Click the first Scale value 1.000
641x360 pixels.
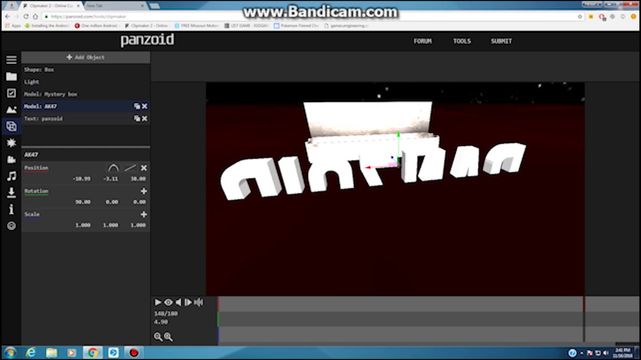[x=83, y=225]
